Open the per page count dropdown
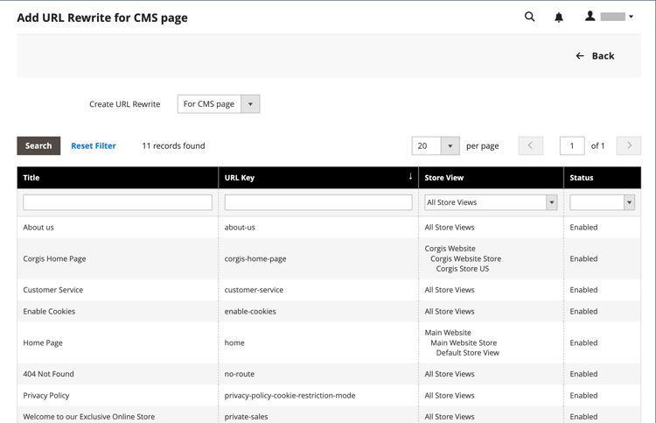The height and width of the screenshot is (423, 656). [436, 145]
